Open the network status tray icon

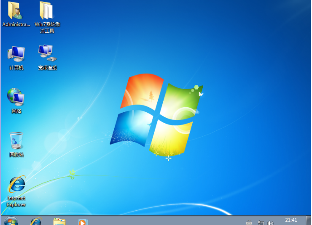(261, 222)
